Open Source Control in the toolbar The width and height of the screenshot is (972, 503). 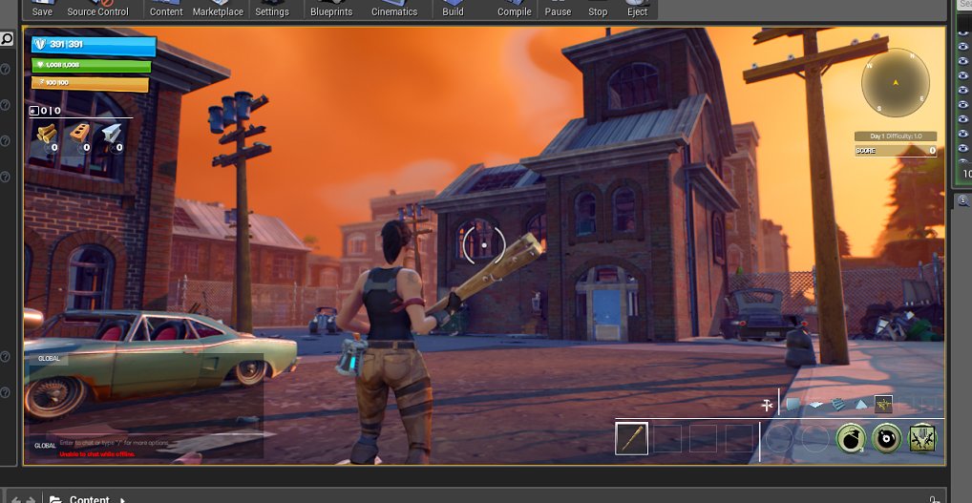98,9
